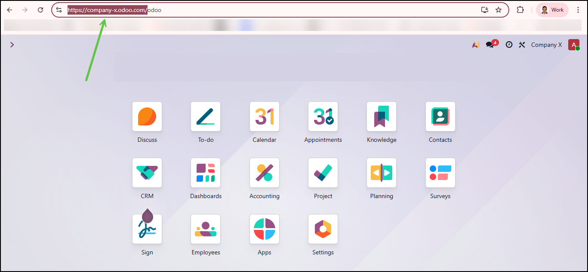Open the Employees app
This screenshot has height=272, width=588.
[206, 229]
